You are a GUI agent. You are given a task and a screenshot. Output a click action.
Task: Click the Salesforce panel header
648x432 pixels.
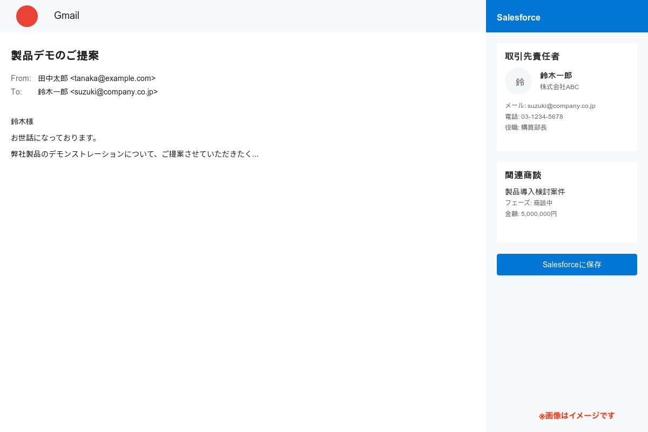point(518,17)
